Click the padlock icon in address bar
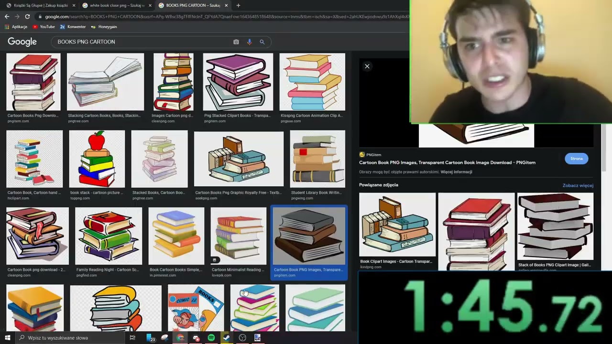This screenshot has width=612, height=344. (x=40, y=17)
